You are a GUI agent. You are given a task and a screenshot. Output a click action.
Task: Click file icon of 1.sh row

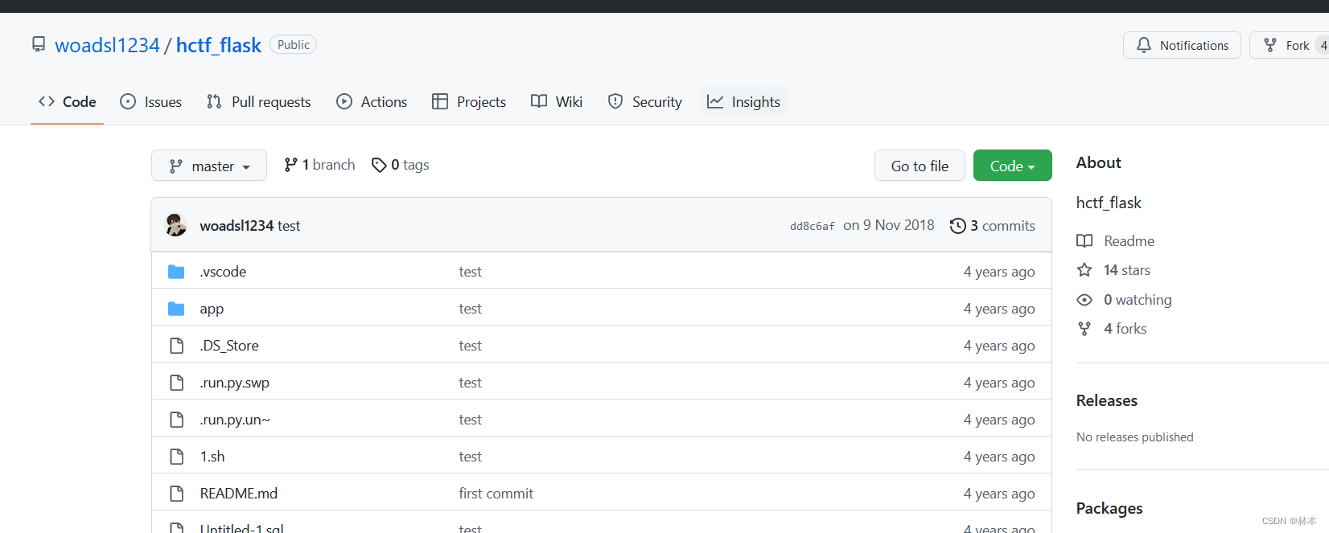coord(177,457)
